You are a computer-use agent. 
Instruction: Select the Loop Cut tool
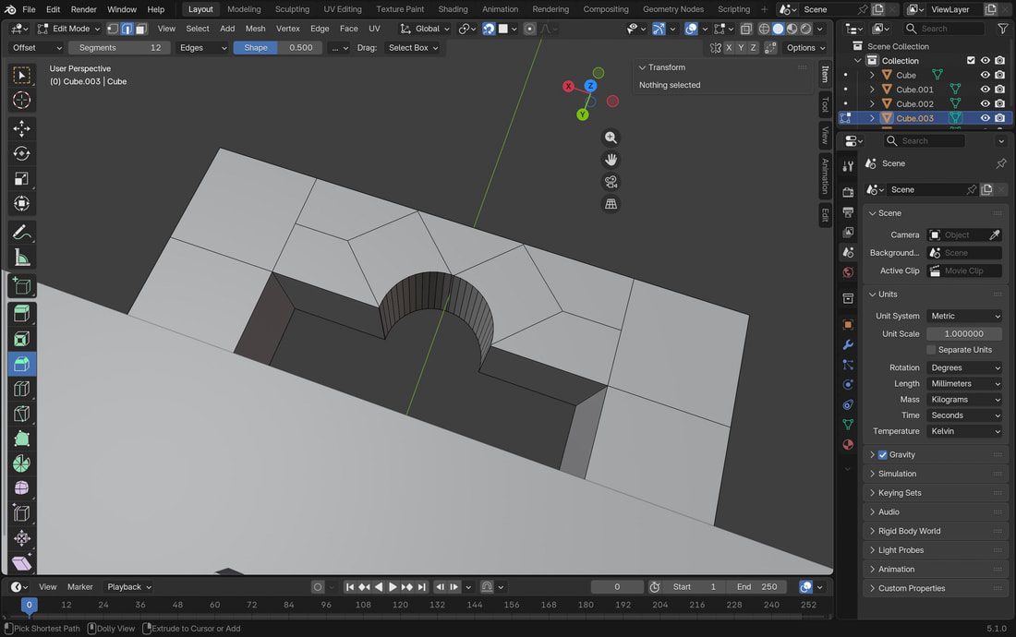[x=21, y=389]
